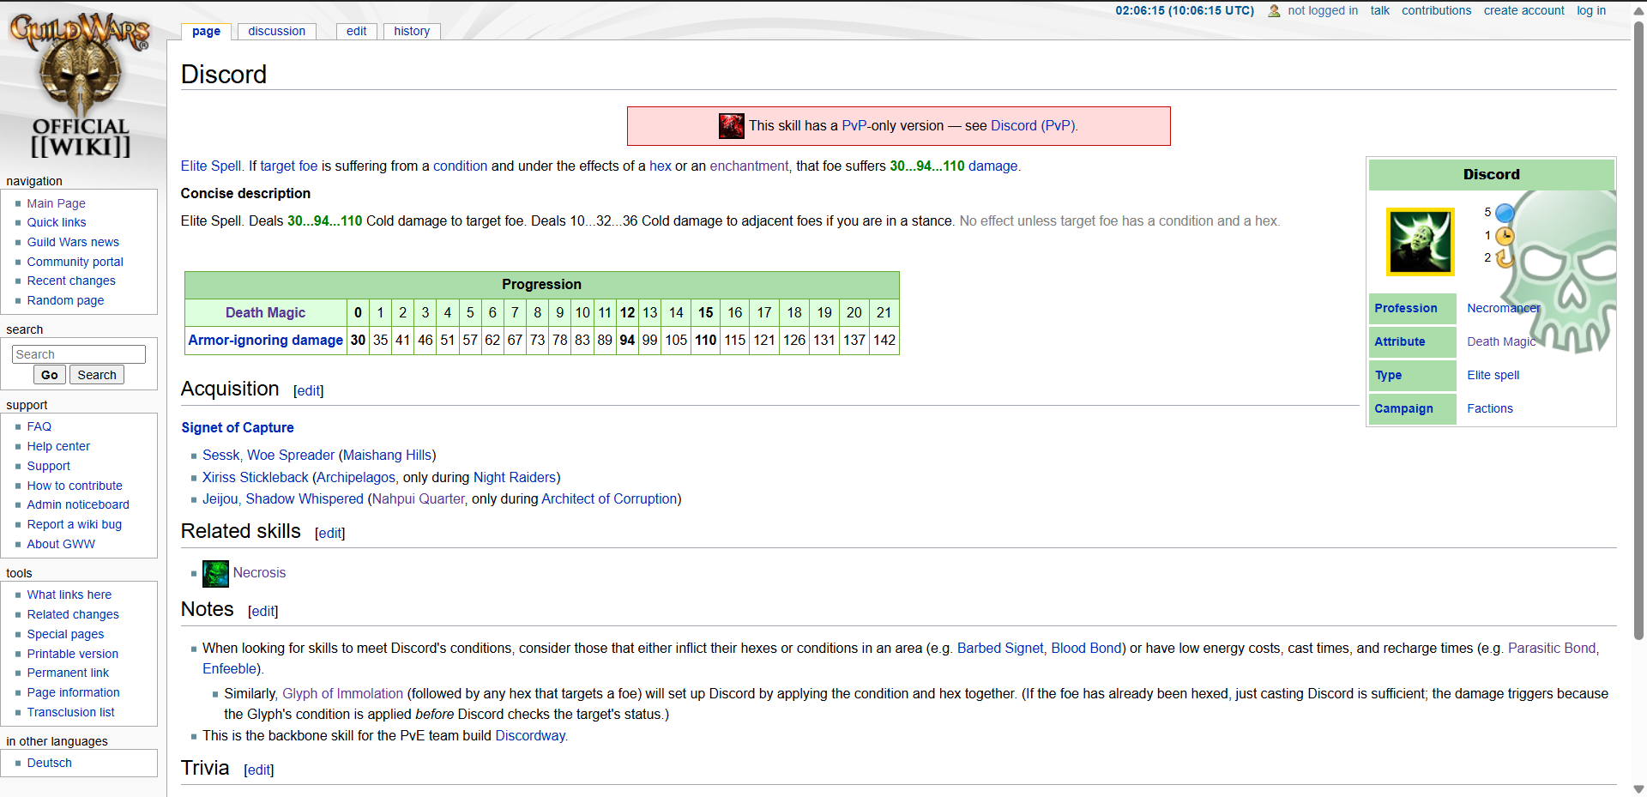This screenshot has height=797, width=1647.
Task: Click Elite spell type in infobox
Action: point(1493,375)
